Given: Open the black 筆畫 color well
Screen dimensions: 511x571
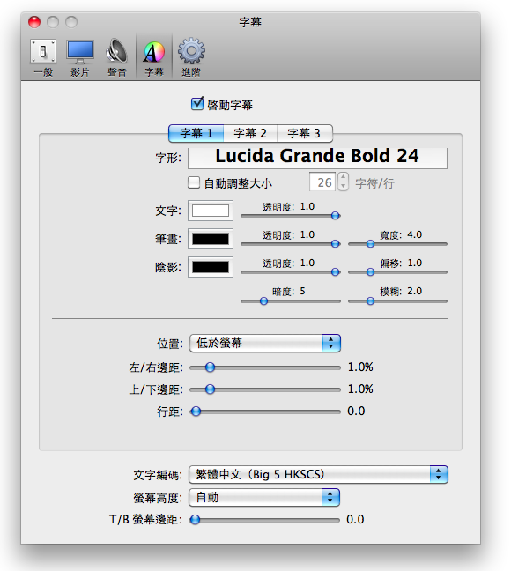Looking at the screenshot, I should (x=211, y=239).
